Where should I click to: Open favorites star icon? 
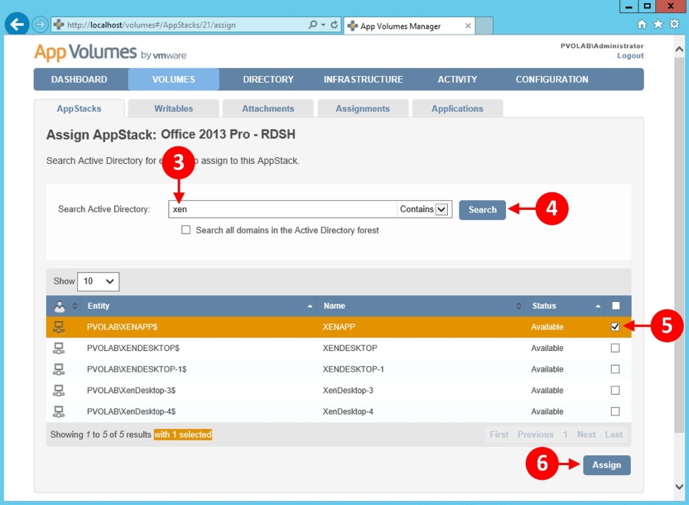pyautogui.click(x=658, y=25)
